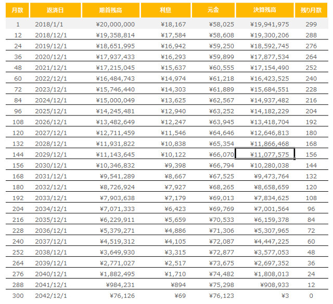Click month number 300 cell

click(18, 295)
